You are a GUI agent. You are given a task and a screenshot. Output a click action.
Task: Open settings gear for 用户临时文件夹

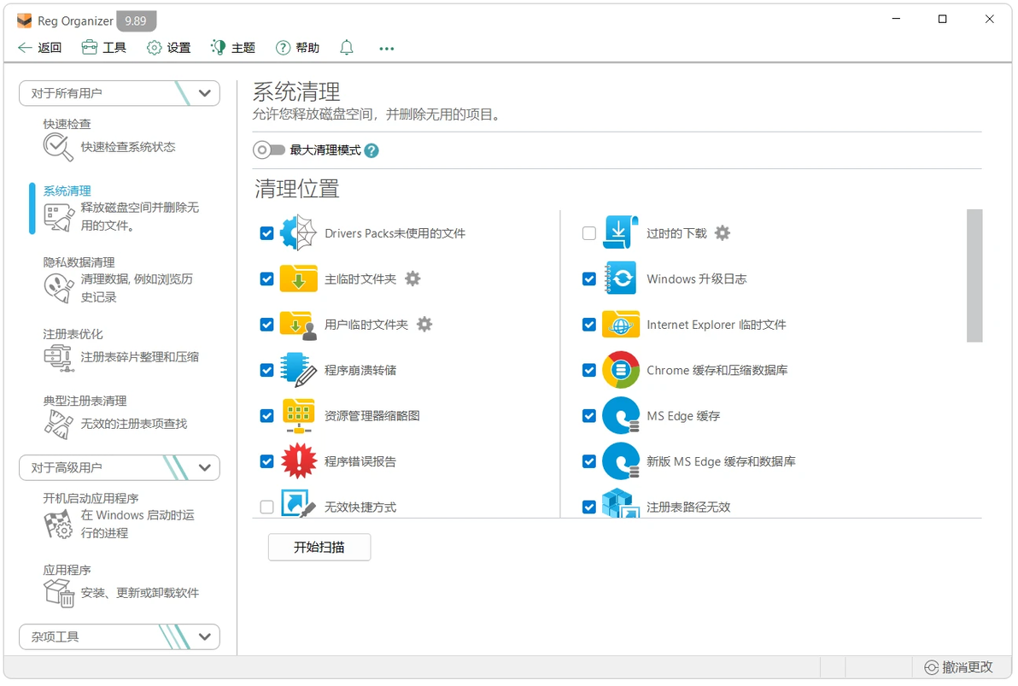click(424, 324)
